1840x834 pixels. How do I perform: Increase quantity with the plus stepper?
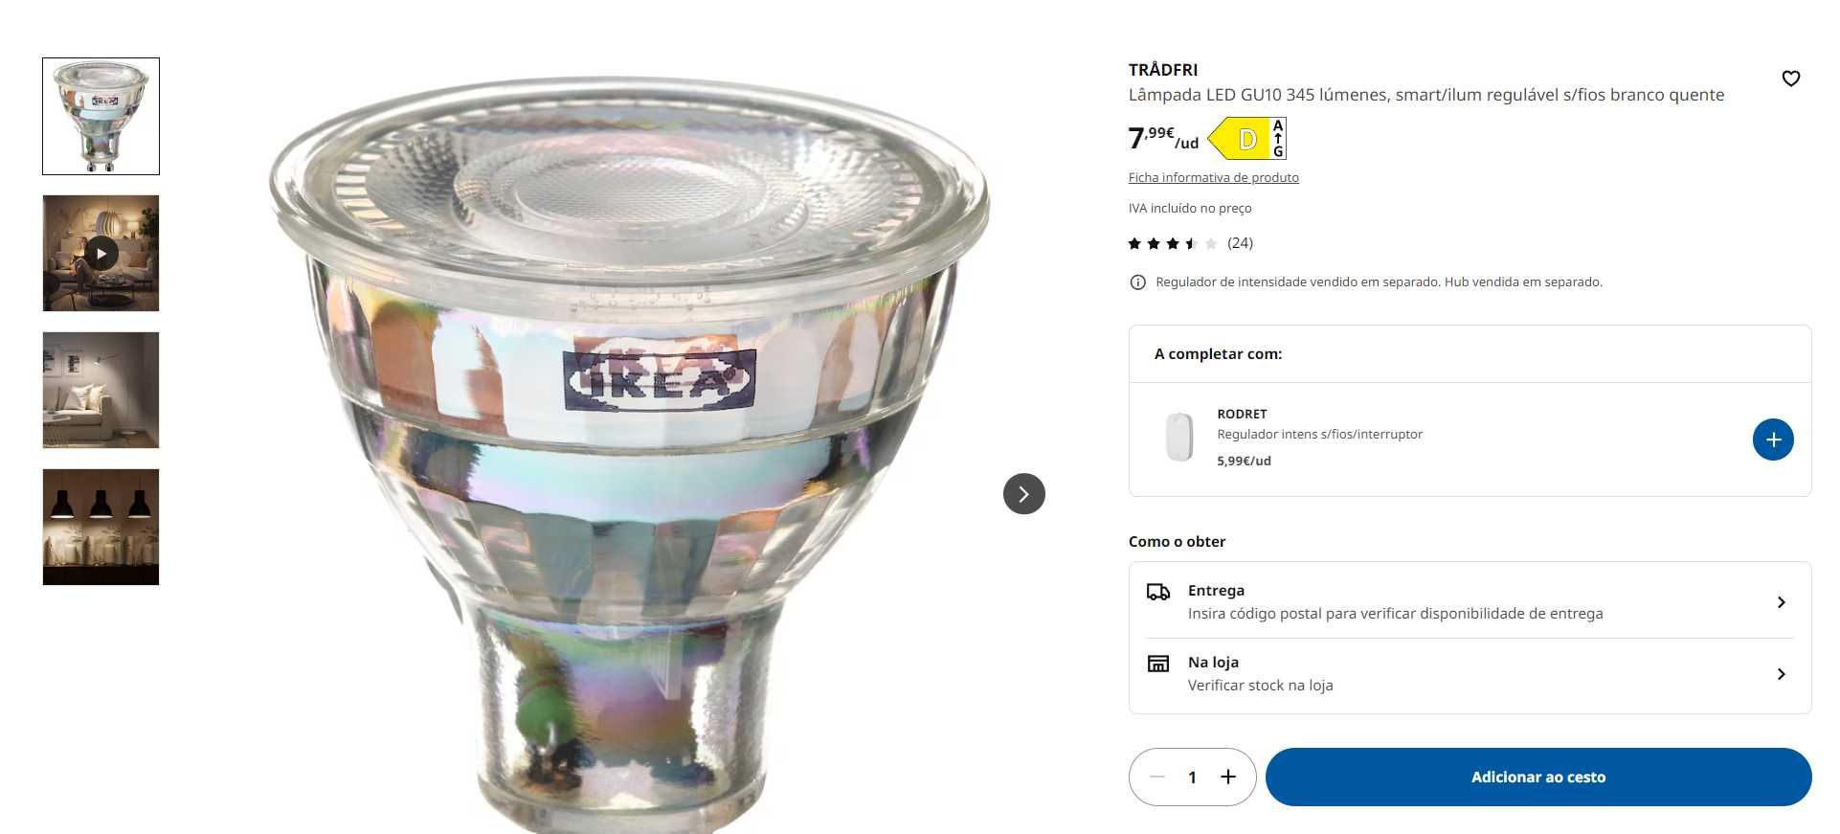pyautogui.click(x=1228, y=777)
